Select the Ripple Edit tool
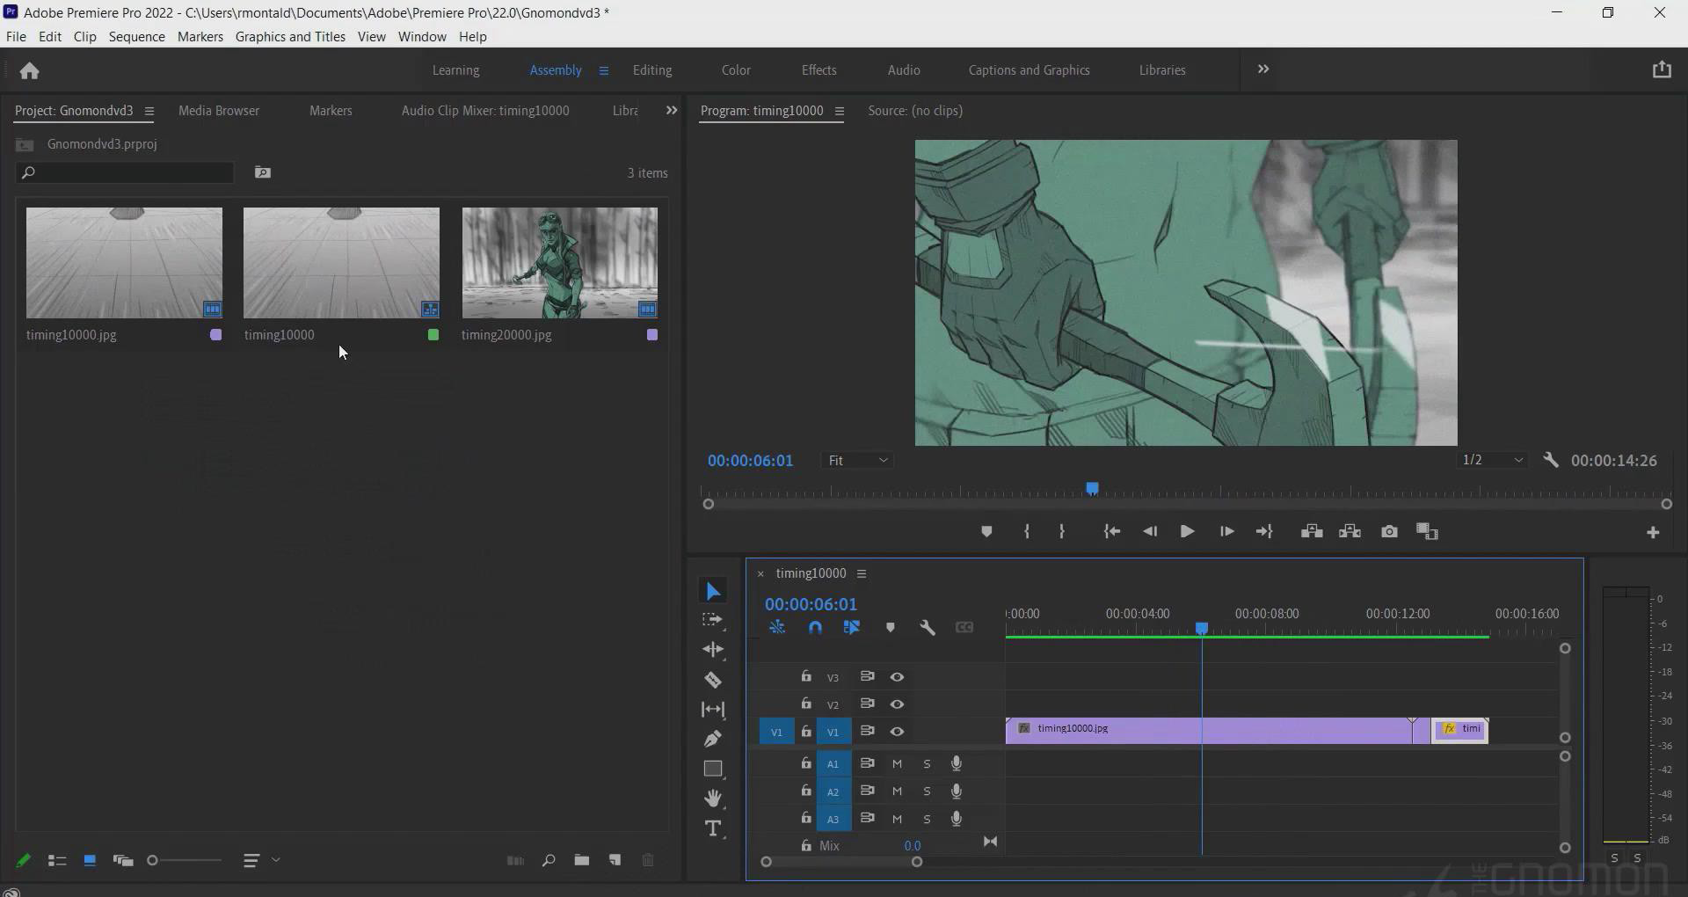This screenshot has width=1688, height=897. 713,650
